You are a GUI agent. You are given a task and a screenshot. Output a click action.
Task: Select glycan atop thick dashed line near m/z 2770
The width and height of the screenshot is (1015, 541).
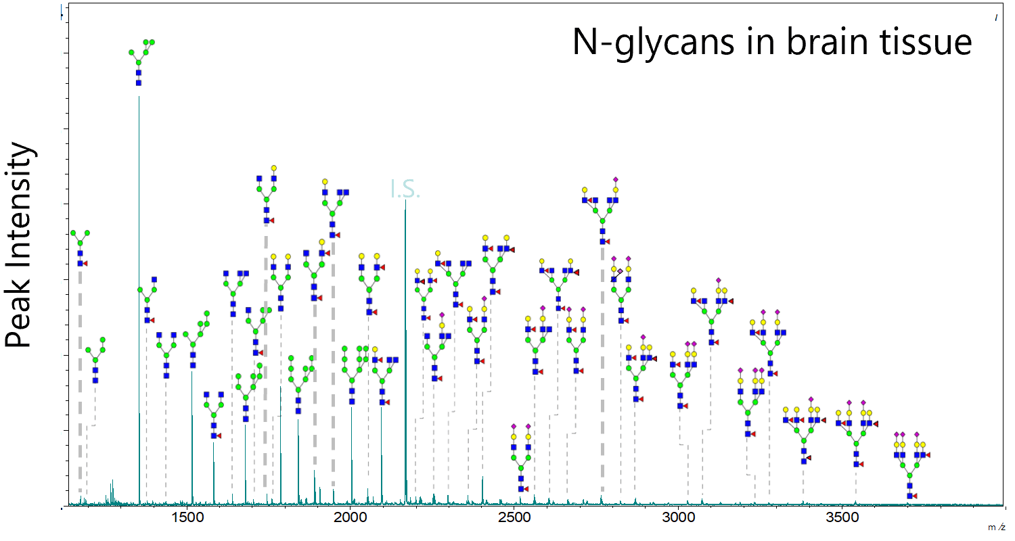point(602,210)
